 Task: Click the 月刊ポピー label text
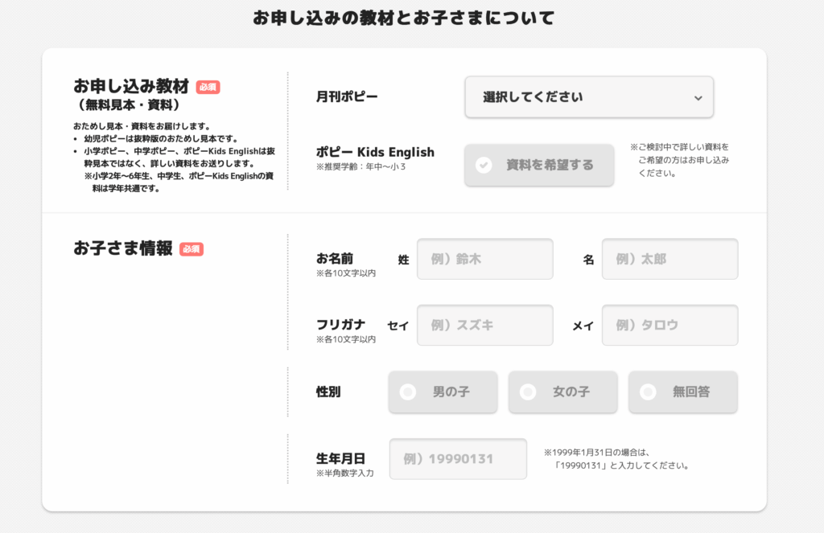click(x=347, y=96)
